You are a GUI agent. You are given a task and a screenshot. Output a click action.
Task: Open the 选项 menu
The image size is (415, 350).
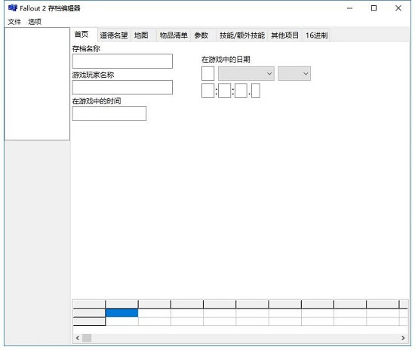35,22
